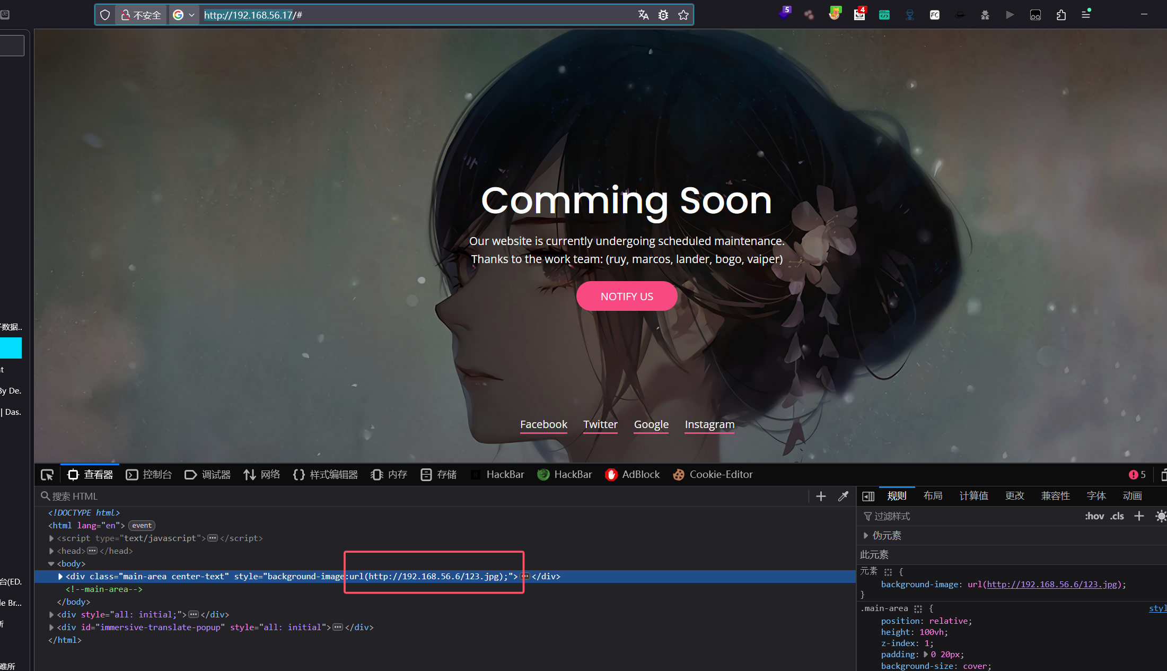1167x671 pixels.
Task: Open the Google link on the page
Action: tap(651, 424)
